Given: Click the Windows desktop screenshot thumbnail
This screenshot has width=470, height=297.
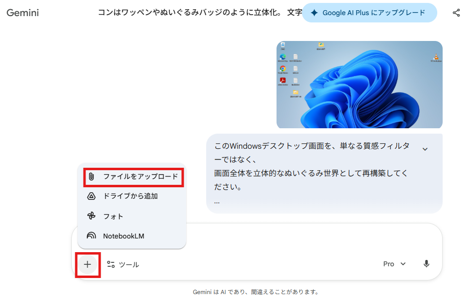Looking at the screenshot, I should point(359,84).
